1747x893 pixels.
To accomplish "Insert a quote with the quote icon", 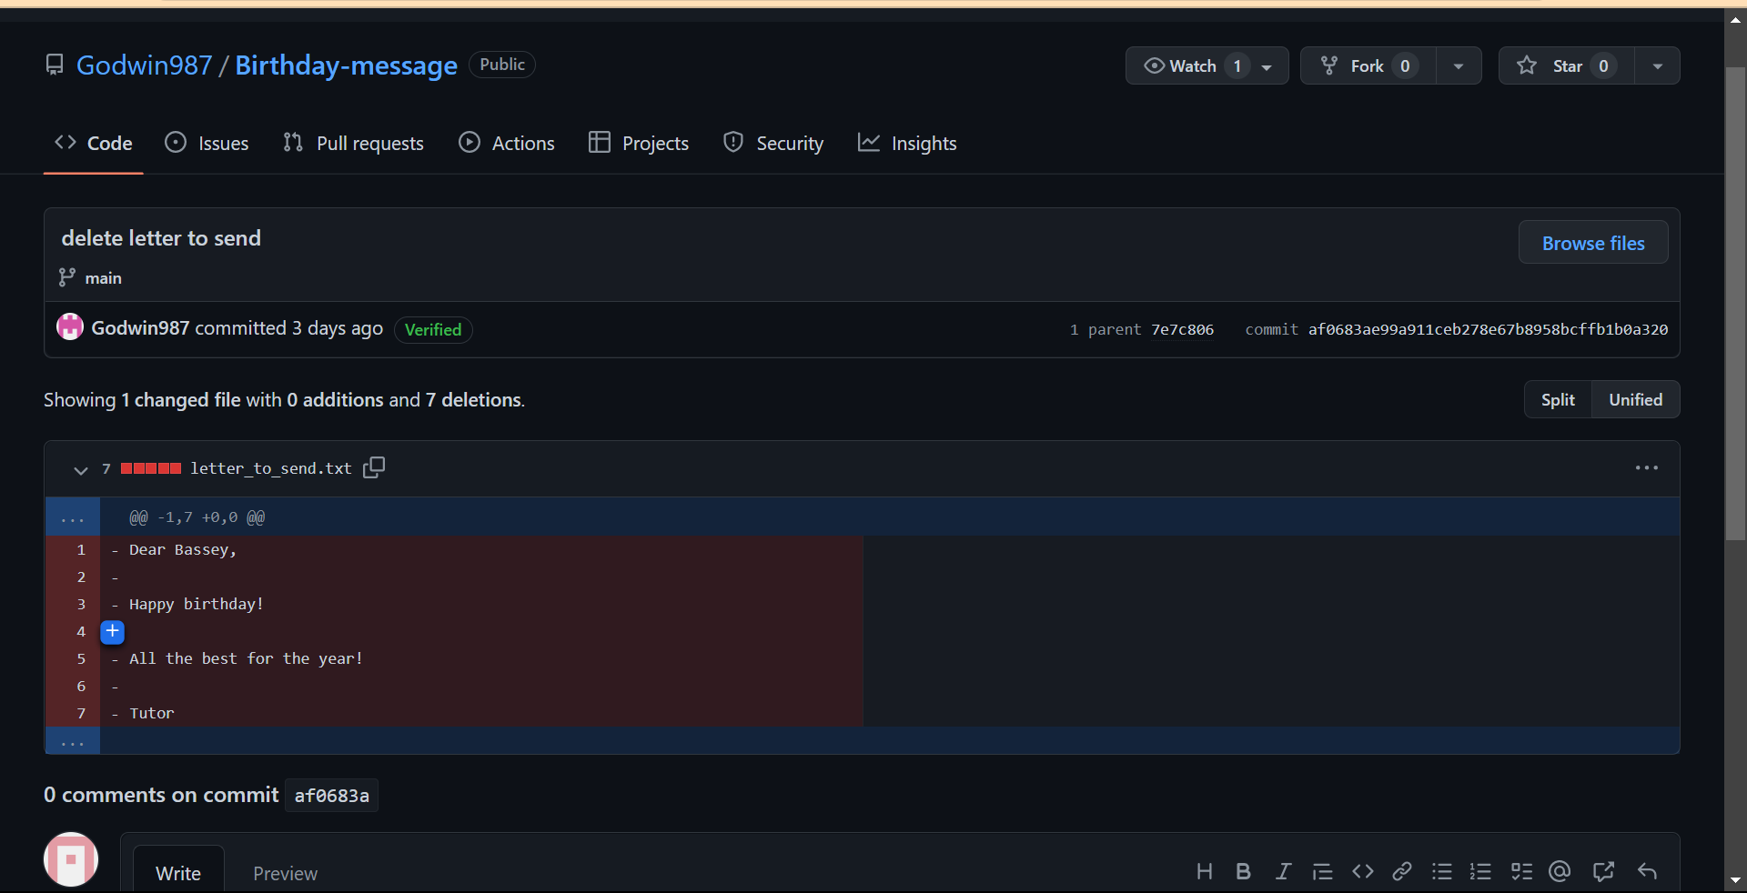I will pyautogui.click(x=1322, y=872).
